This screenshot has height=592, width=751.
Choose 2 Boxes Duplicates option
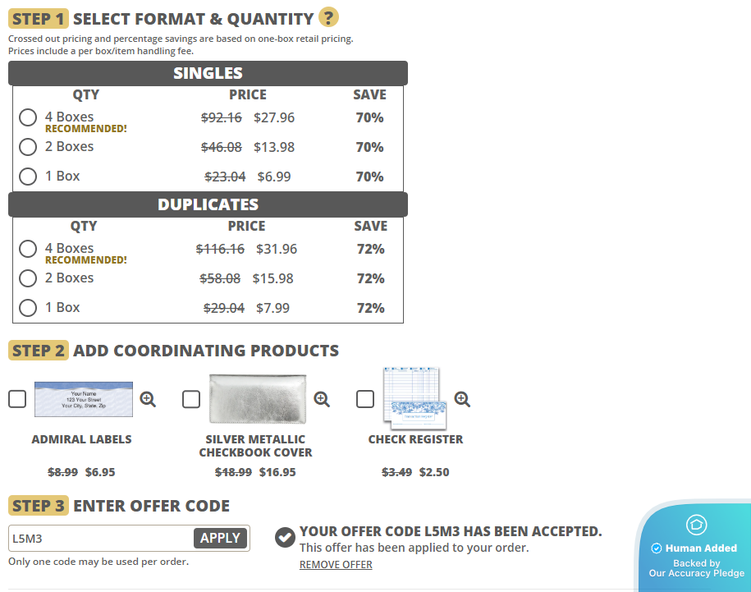pyautogui.click(x=28, y=278)
